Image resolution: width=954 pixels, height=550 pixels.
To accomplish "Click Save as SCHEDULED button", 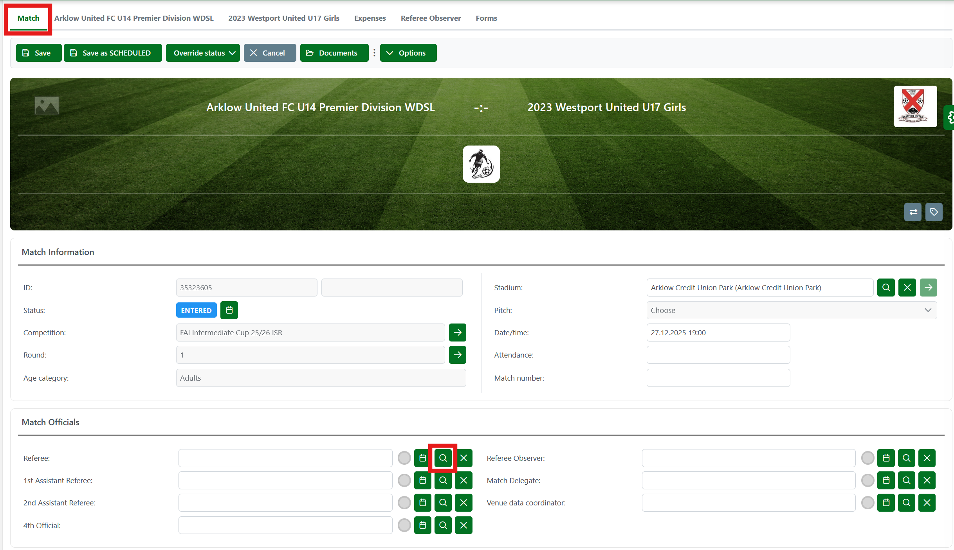I will tap(112, 53).
